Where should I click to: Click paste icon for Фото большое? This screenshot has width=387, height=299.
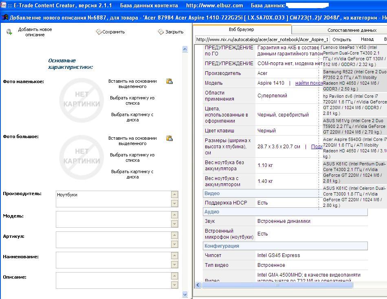[x=169, y=138]
